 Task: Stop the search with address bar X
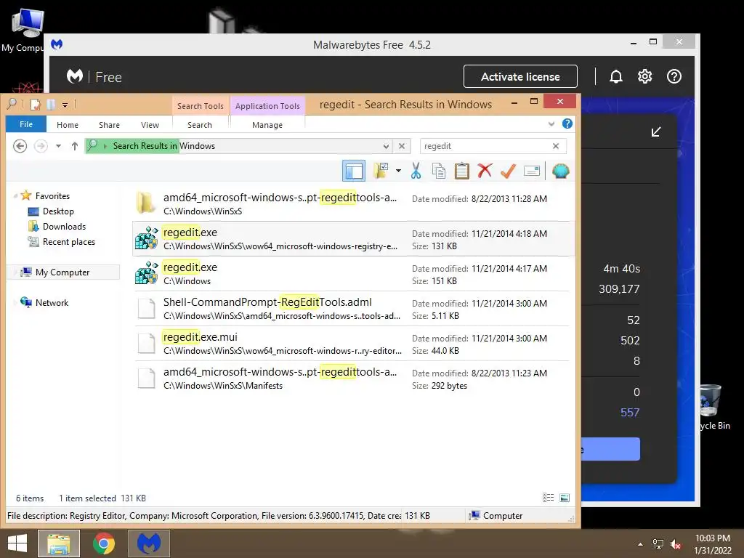pyautogui.click(x=402, y=146)
